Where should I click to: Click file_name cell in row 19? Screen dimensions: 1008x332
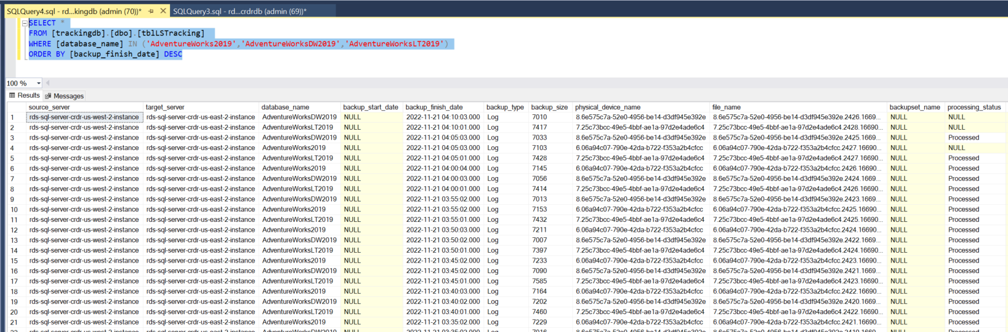pos(798,302)
